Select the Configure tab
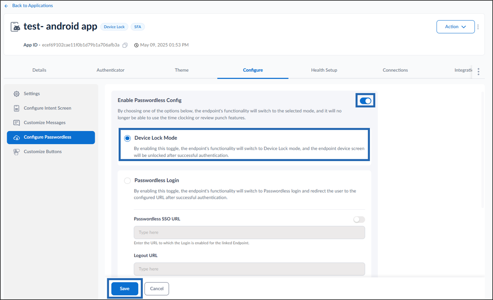The image size is (493, 300). (253, 70)
